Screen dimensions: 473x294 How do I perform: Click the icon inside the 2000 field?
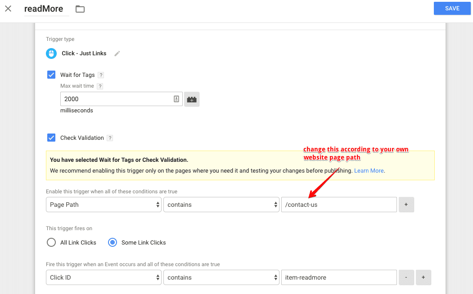click(x=176, y=99)
